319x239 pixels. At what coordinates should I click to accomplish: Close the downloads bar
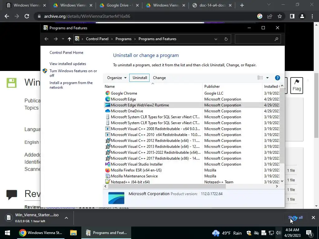[x=313, y=218]
